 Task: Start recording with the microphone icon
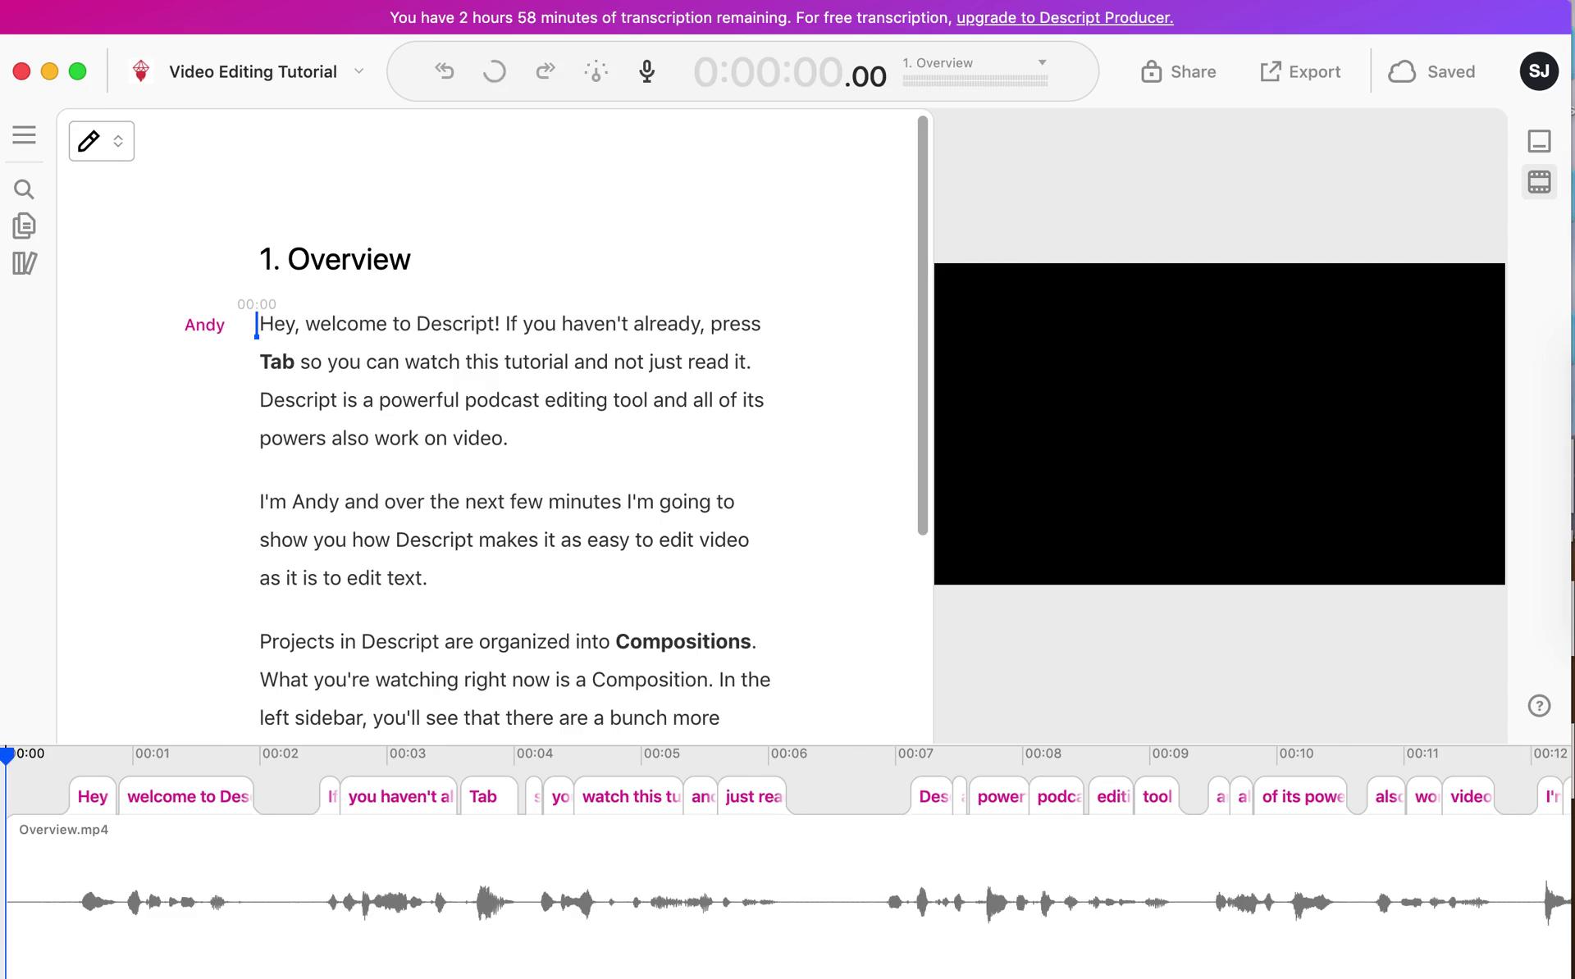tap(647, 71)
